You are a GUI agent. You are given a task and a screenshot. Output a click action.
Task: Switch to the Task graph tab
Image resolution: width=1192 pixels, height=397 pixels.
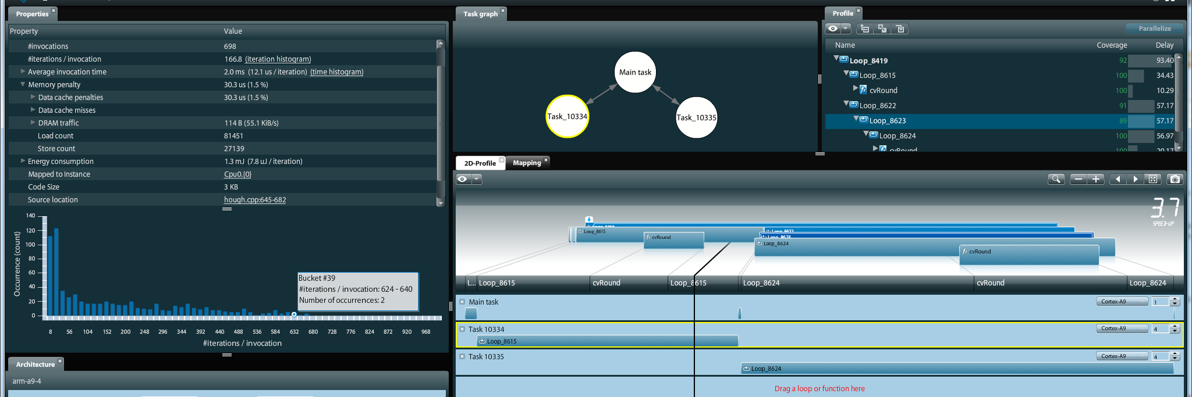480,14
